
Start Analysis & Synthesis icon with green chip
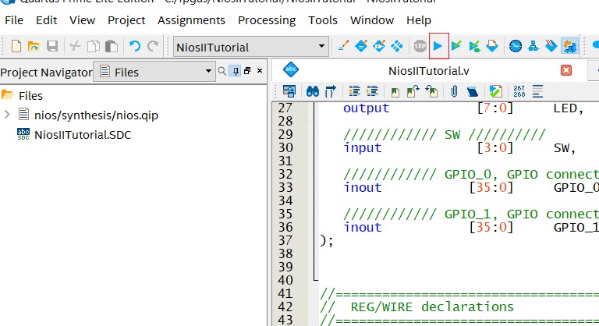point(474,46)
